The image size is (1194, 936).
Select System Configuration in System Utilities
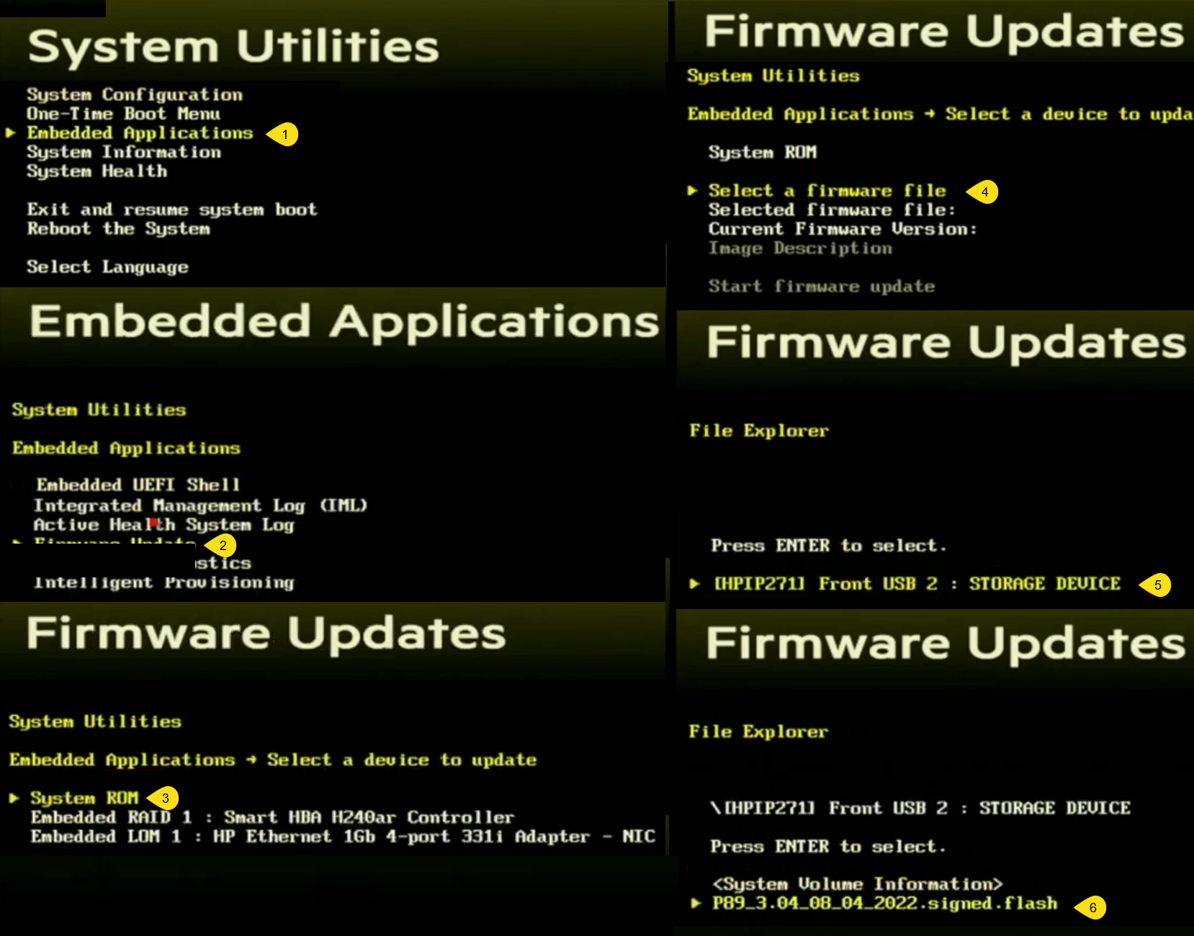coord(135,94)
